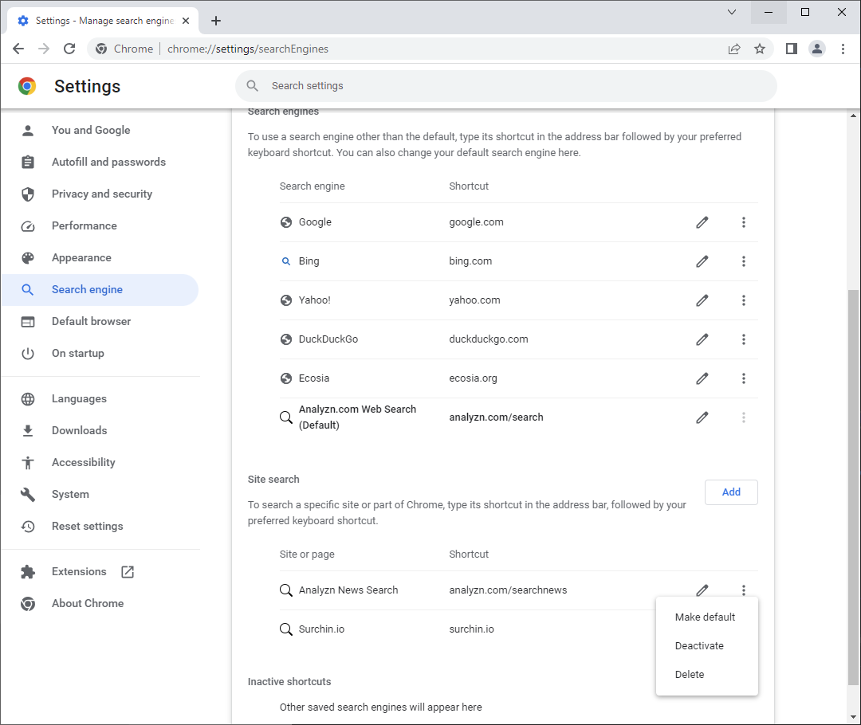Click the page scrollbar thumb
This screenshot has height=725, width=861.
point(853,488)
